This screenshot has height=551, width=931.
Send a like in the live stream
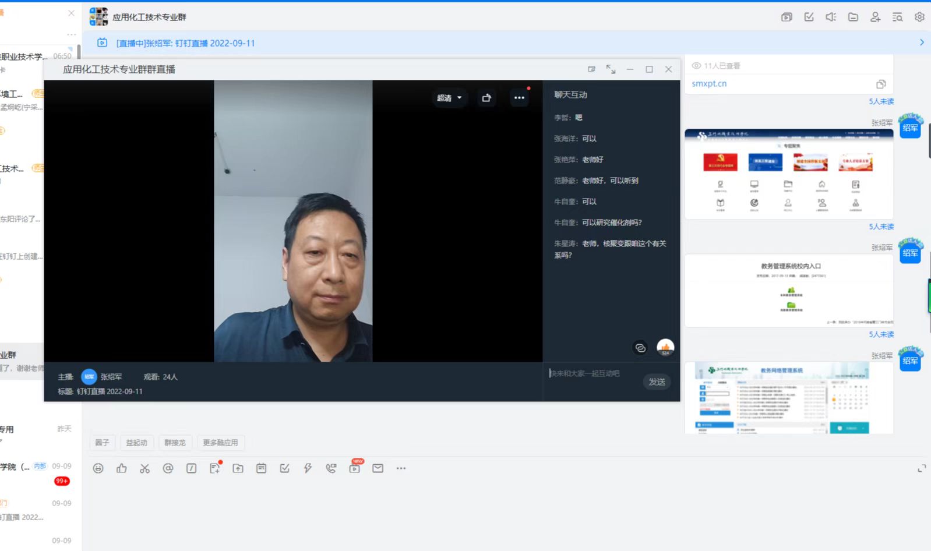pyautogui.click(x=665, y=347)
